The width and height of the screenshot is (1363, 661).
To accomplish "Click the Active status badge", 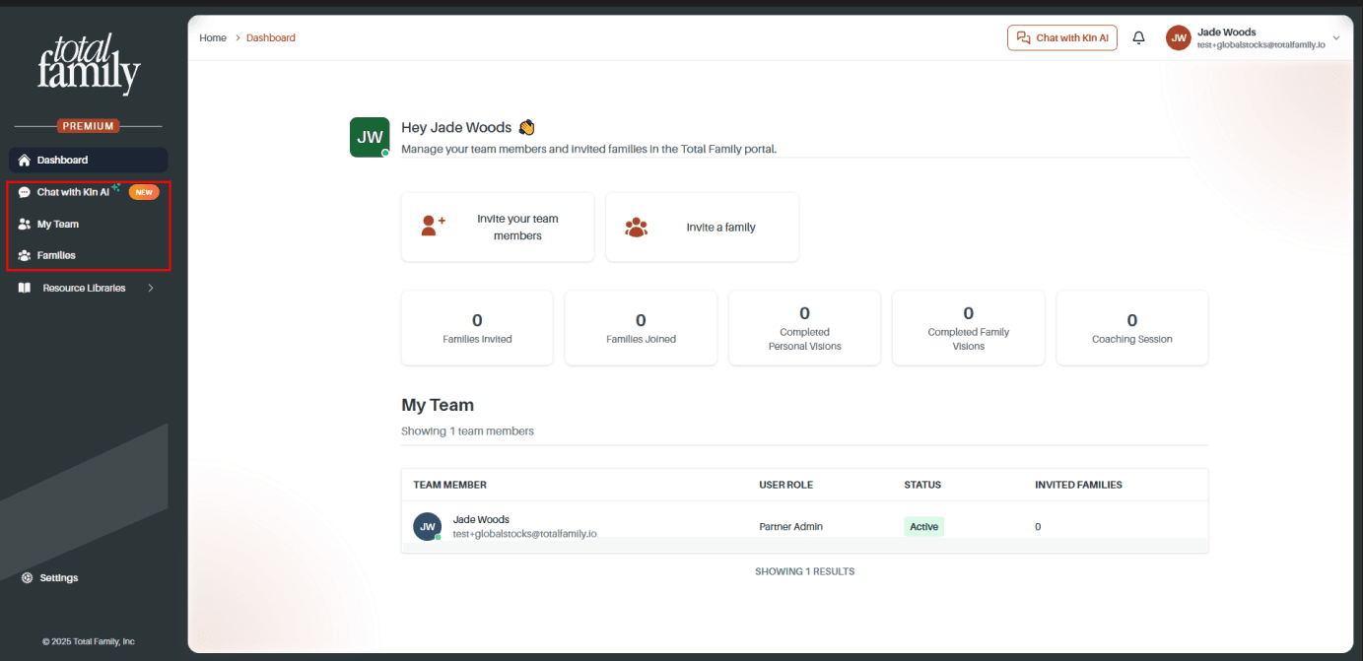I will click(923, 526).
